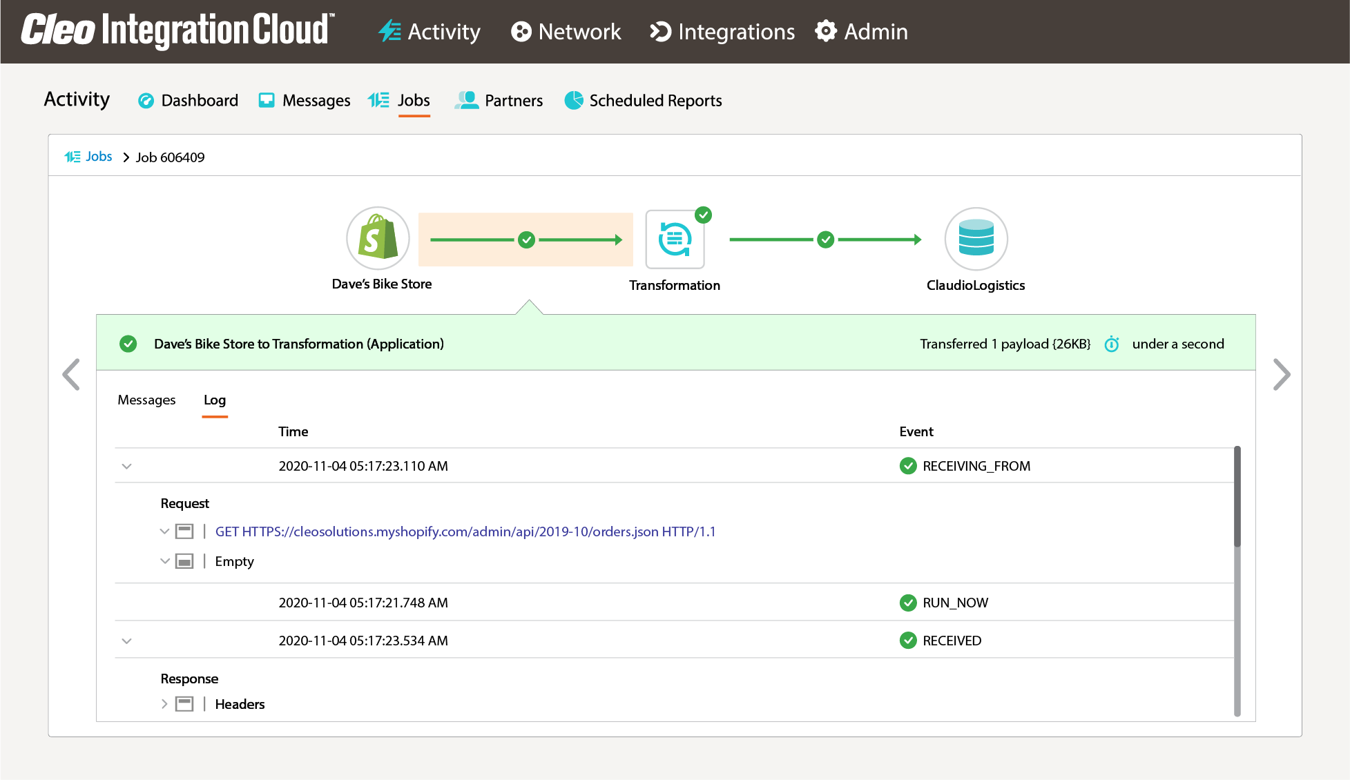Collapse the RECEIVED log row
The width and height of the screenshot is (1350, 780).
tap(126, 641)
